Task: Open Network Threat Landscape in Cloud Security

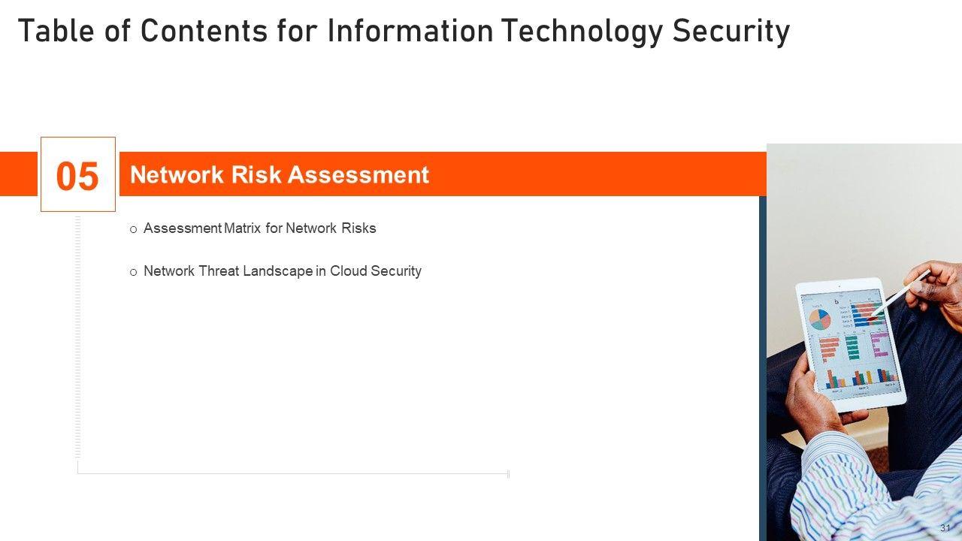Action: click(x=282, y=270)
